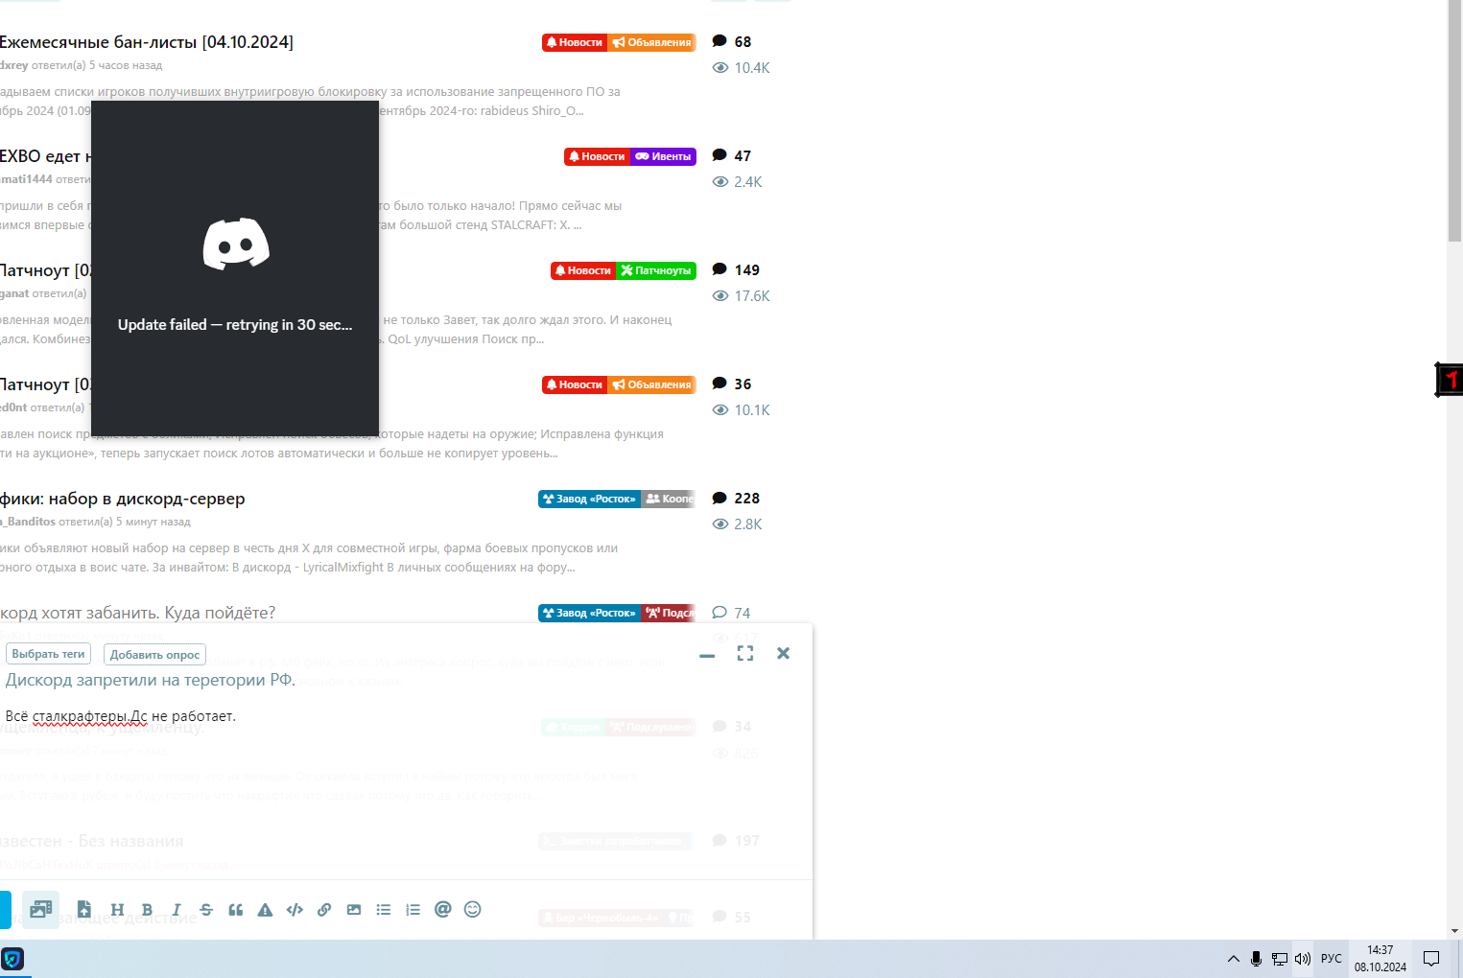The image size is (1463, 978).
Task: Close the post composer with the X
Action: (783, 653)
